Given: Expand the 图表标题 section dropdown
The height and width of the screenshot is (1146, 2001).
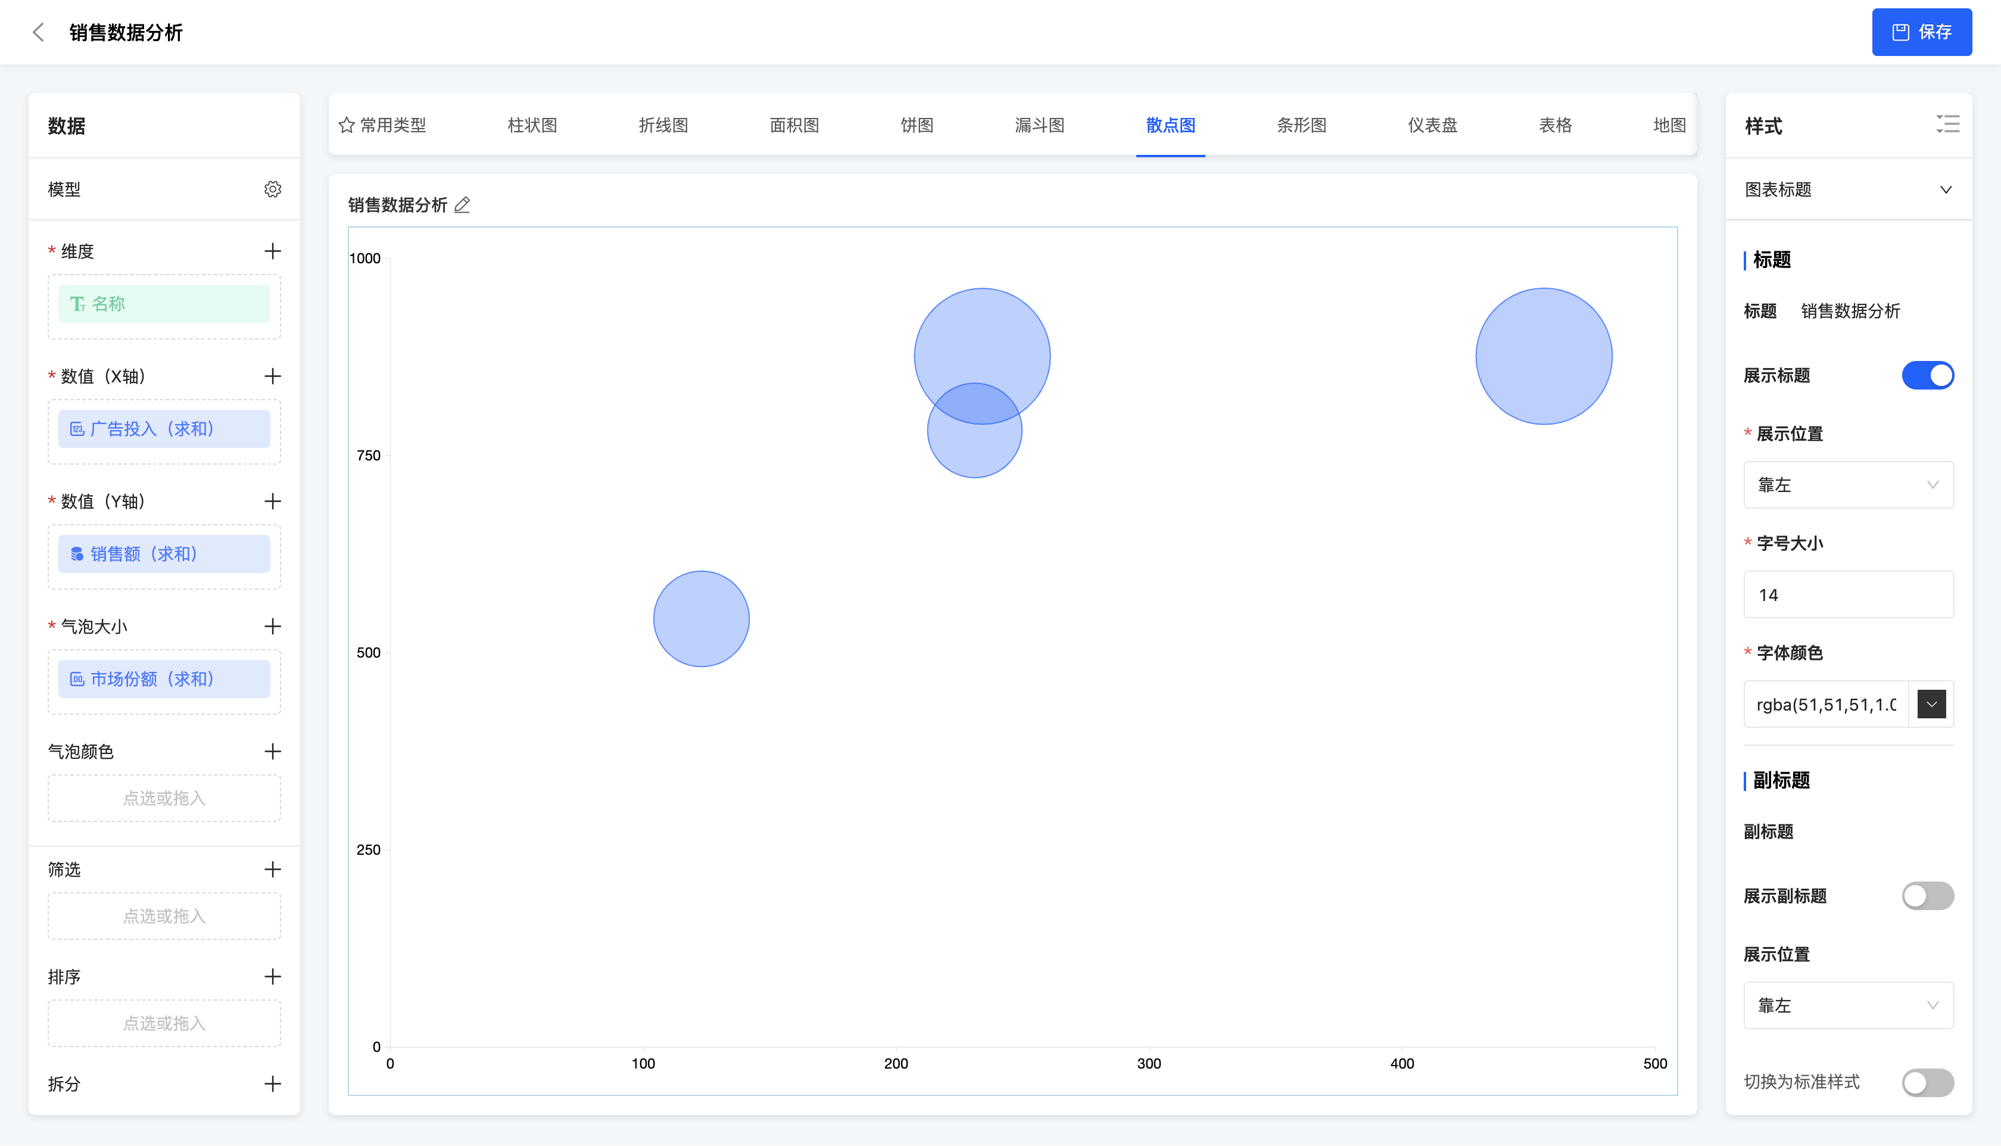Looking at the screenshot, I should tap(1945, 189).
